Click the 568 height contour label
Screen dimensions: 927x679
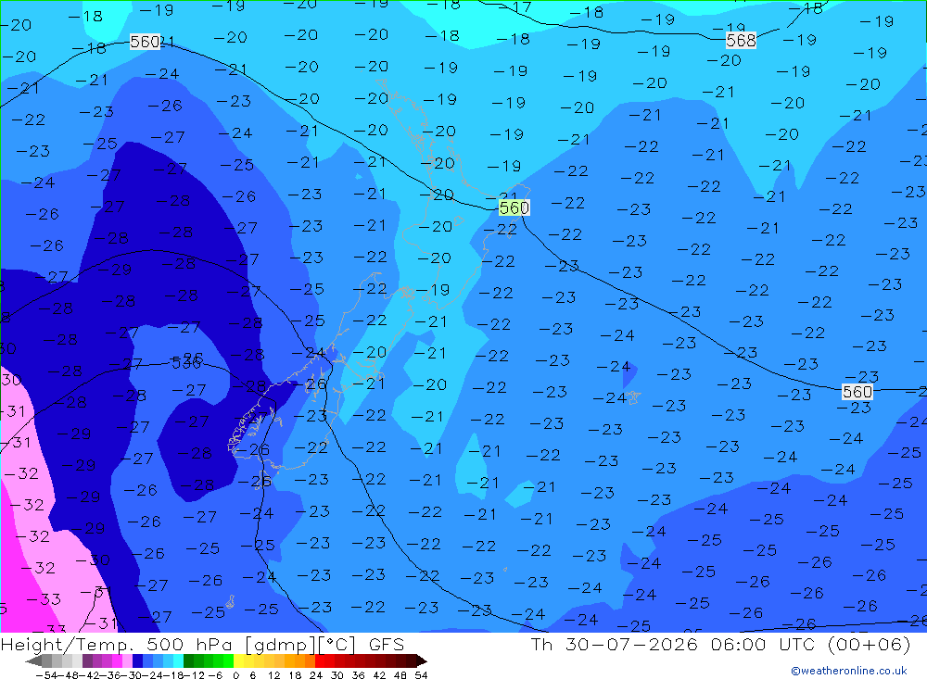tap(741, 40)
